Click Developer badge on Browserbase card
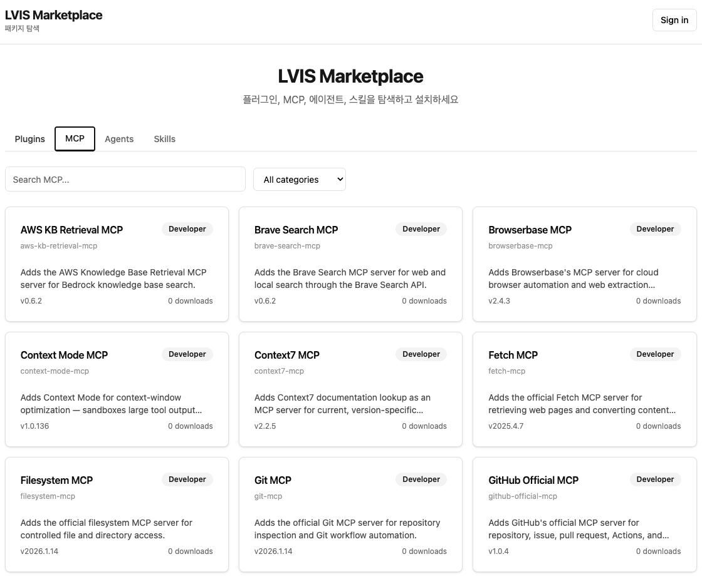This screenshot has height=579, width=702. click(x=655, y=229)
